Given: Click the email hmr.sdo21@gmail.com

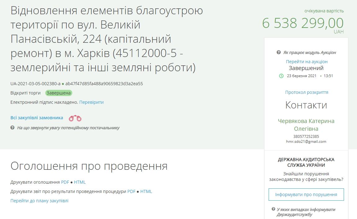Looking at the screenshot, I should point(306,142).
